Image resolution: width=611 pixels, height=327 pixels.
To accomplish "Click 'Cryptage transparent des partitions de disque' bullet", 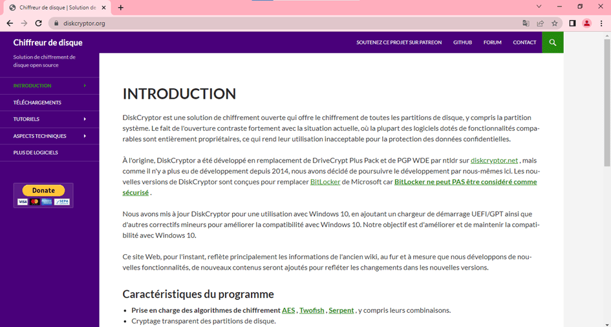I will [204, 321].
